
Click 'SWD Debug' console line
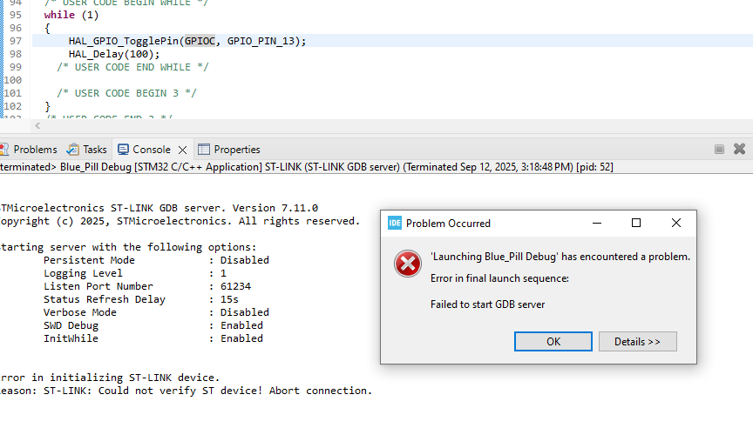(153, 325)
